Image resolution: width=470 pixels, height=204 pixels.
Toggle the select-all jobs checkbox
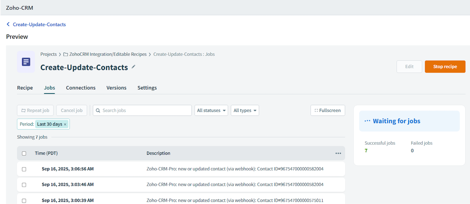click(24, 153)
